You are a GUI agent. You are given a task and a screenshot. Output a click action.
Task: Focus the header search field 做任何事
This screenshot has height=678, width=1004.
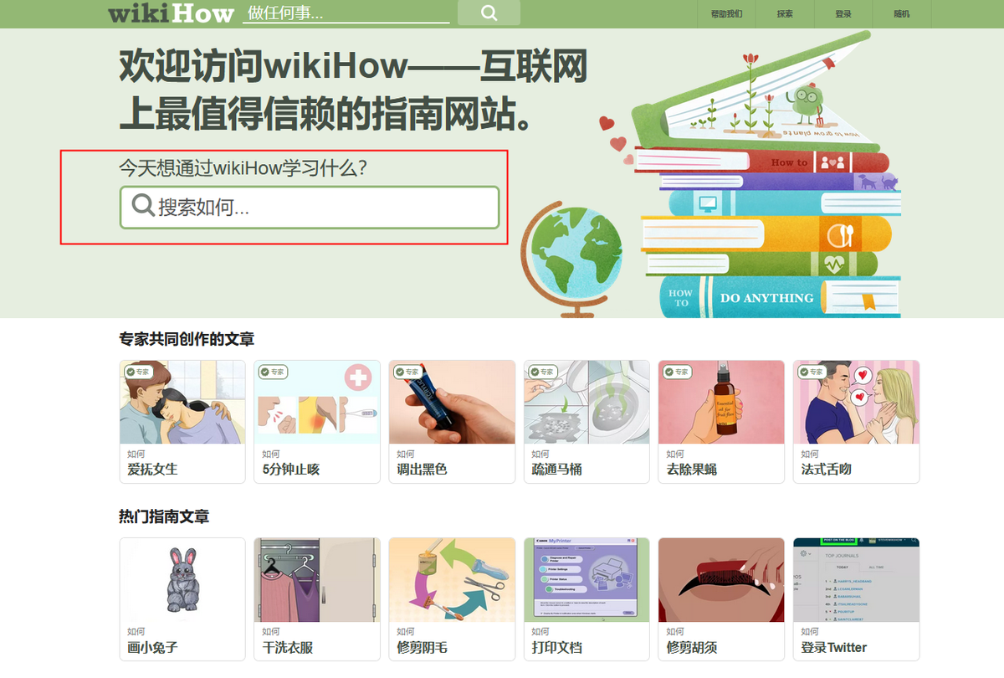coord(346,13)
